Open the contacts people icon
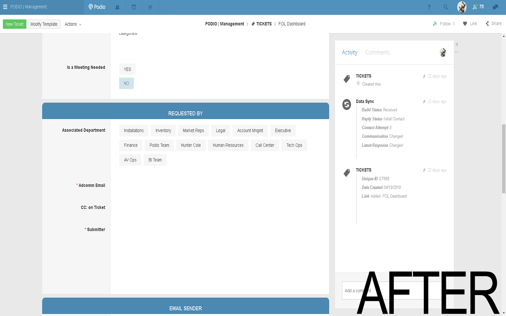Image resolution: width=506 pixels, height=316 pixels. tap(117, 7)
